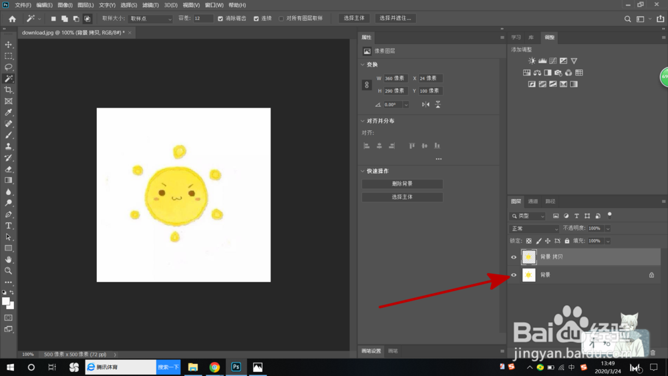Viewport: 668px width, 376px height.
Task: Toggle link width and height constraint
Action: pyautogui.click(x=367, y=85)
